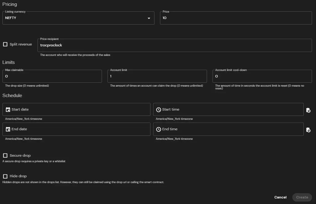Select the End time field
Viewport: 316px width, 204px height.
(x=228, y=129)
